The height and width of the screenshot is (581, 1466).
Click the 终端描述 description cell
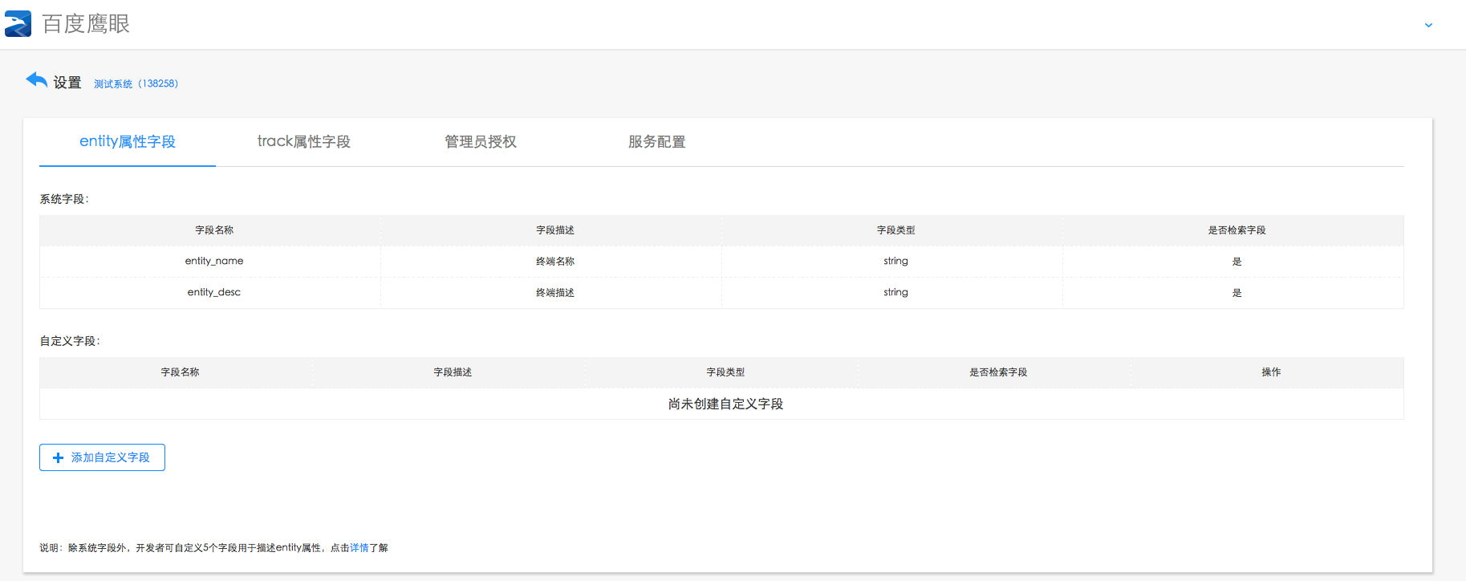pos(554,292)
